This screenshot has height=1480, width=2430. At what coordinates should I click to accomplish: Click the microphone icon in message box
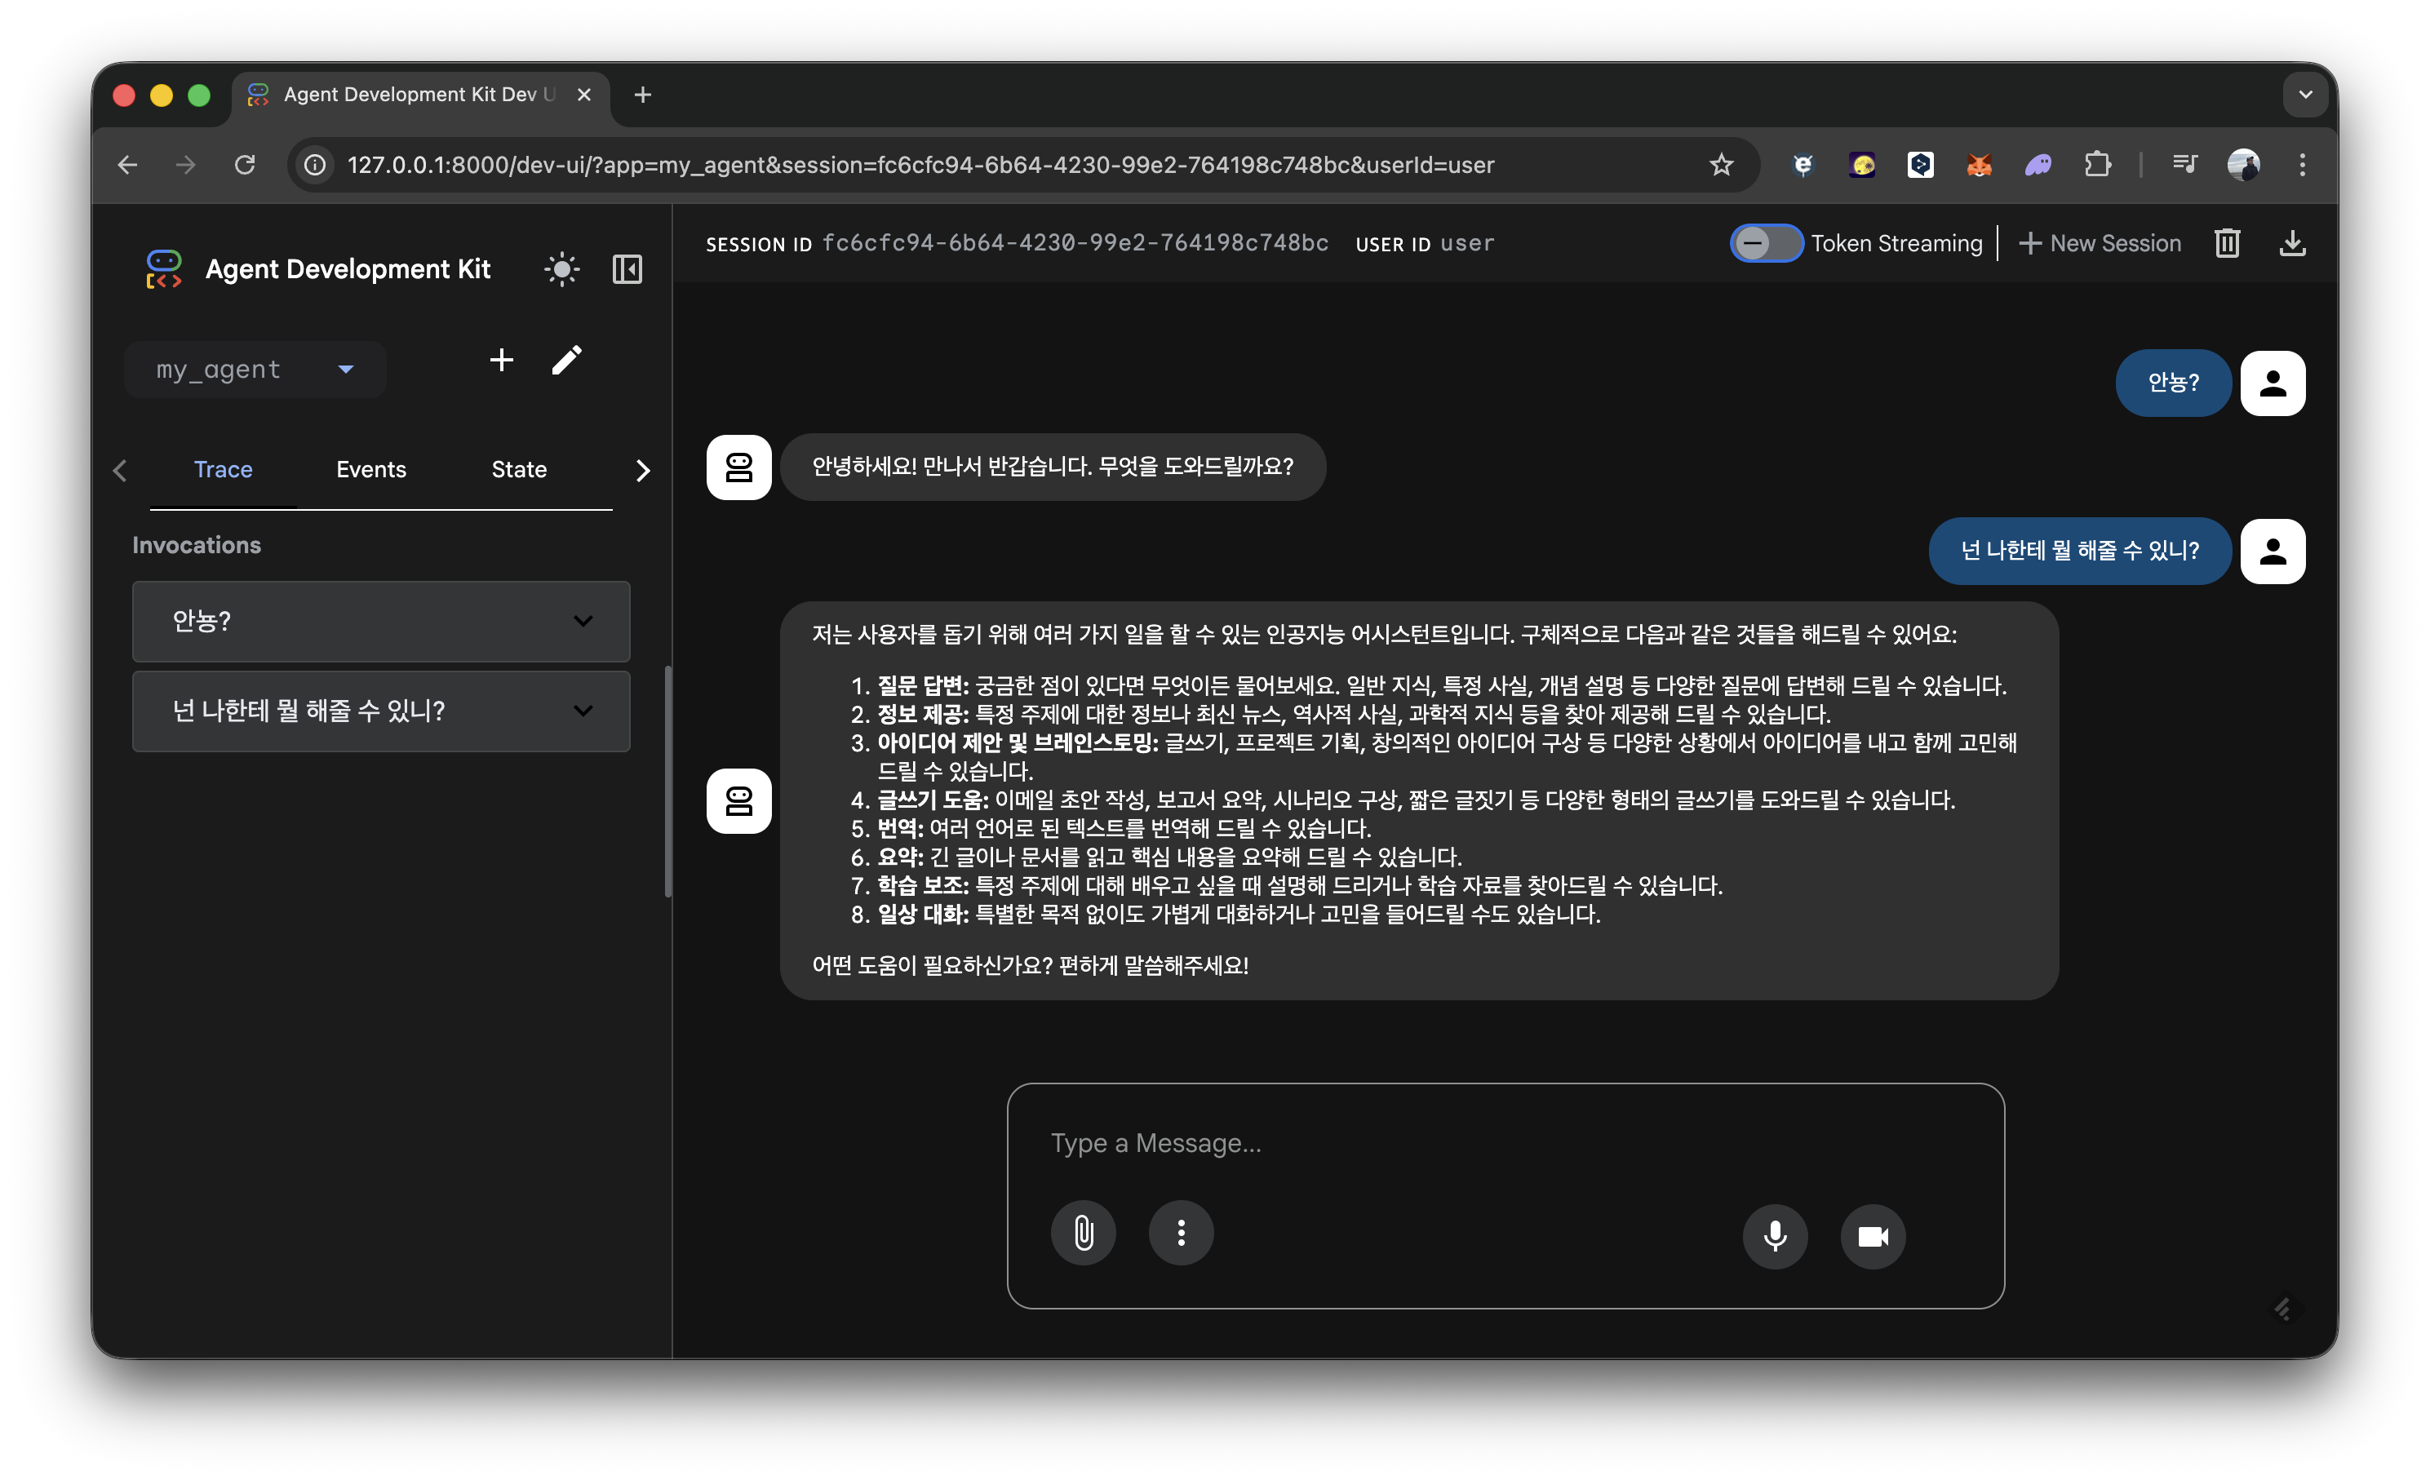click(x=1774, y=1235)
